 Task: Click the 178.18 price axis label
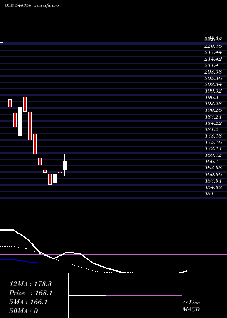pos(213,136)
